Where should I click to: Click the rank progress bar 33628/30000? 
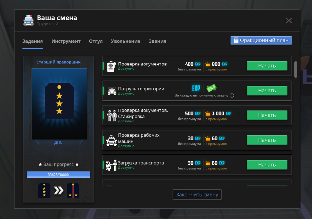58,175
